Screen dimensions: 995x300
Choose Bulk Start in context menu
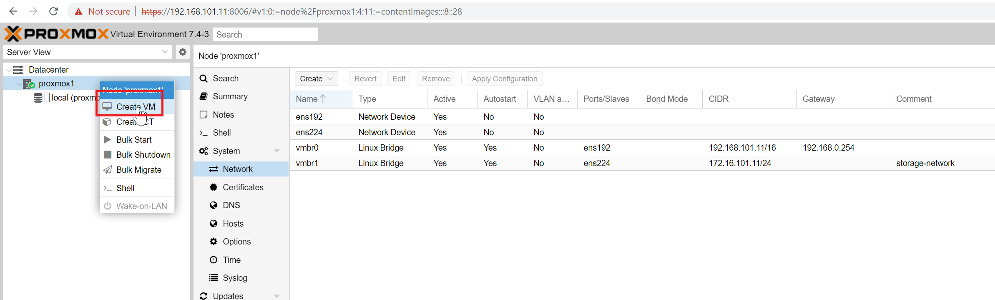click(137, 140)
